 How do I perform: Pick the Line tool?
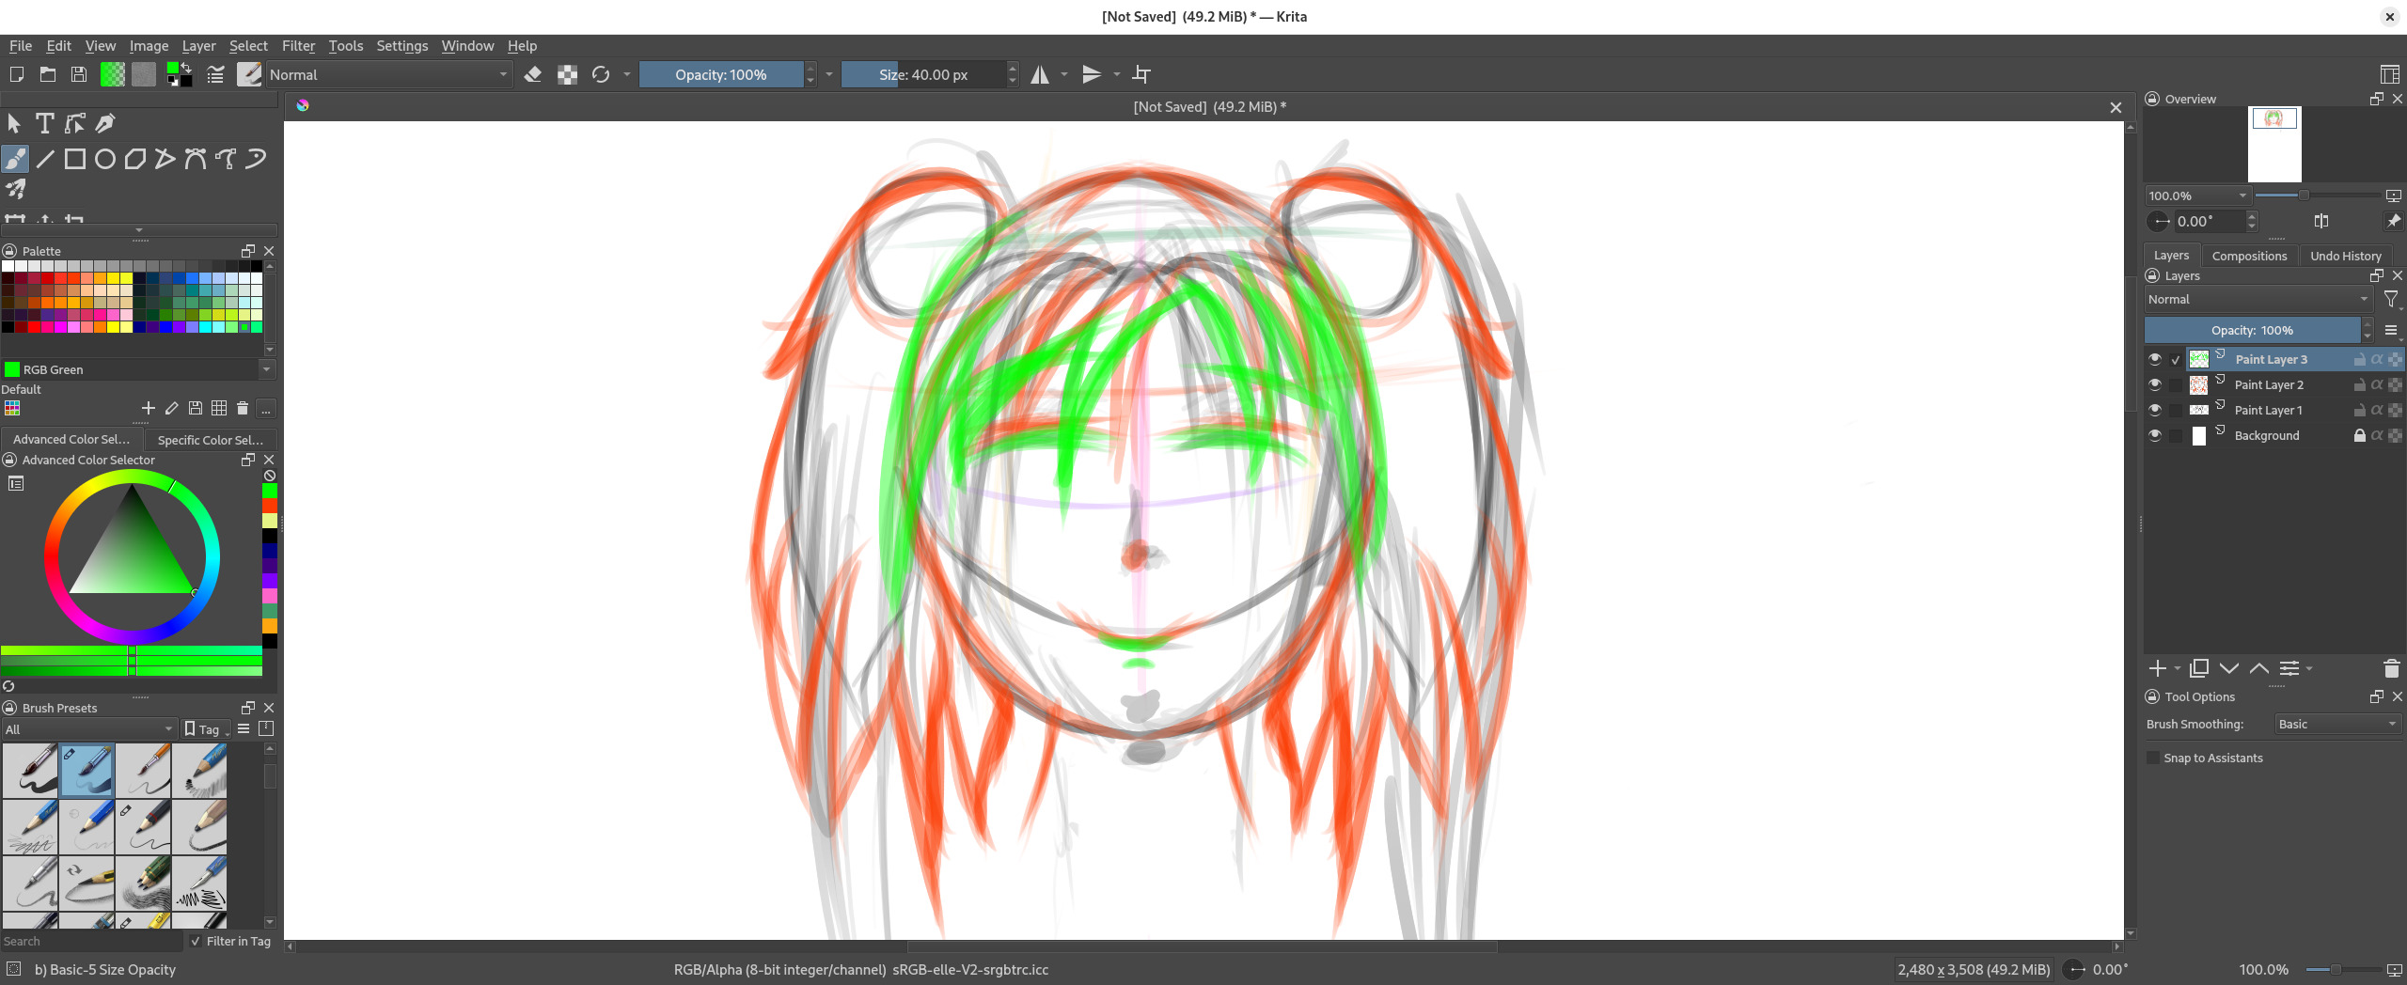tap(45, 159)
